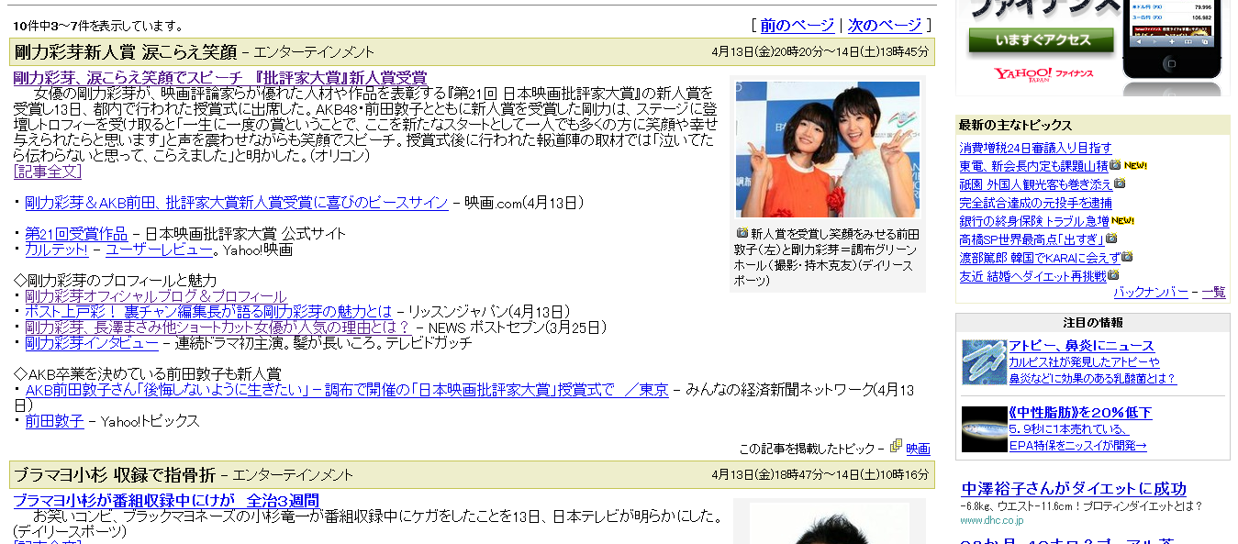Click the 最新の主なトピックス heading

(1015, 125)
